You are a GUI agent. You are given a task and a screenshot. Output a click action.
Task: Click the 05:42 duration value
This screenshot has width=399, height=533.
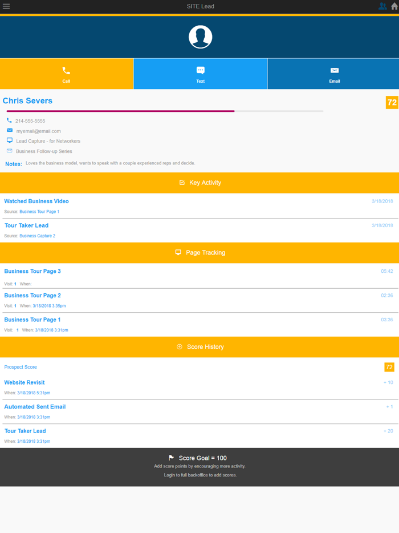(387, 271)
